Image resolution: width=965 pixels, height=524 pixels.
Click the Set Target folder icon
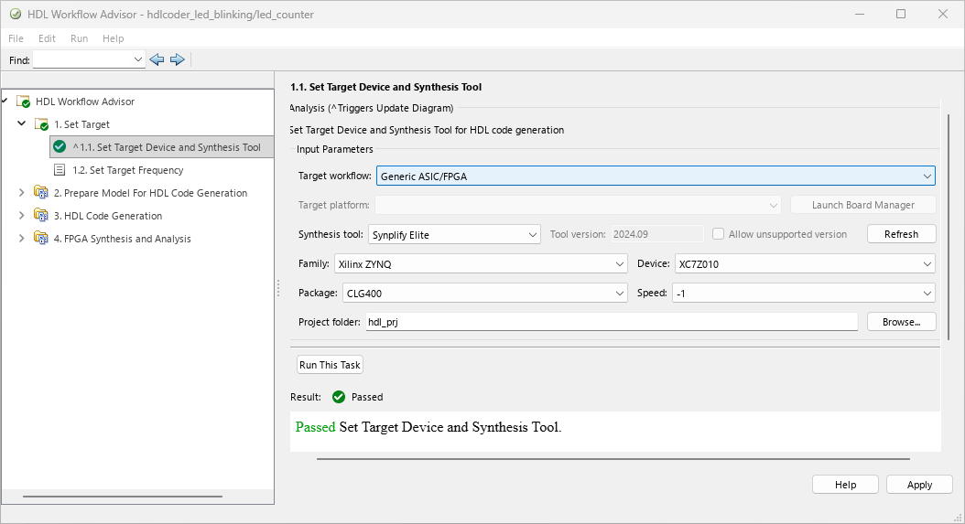pos(42,124)
